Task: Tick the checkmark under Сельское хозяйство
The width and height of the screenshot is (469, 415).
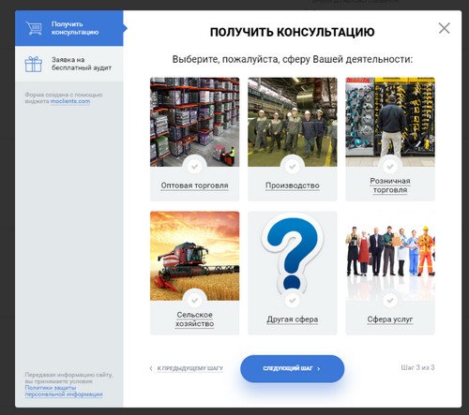Action: coord(194,301)
